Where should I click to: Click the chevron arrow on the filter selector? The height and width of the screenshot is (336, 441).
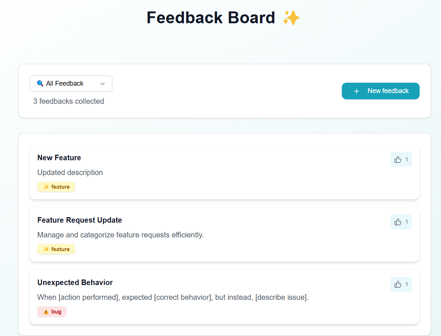102,83
